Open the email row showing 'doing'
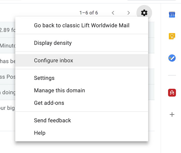 7,92
